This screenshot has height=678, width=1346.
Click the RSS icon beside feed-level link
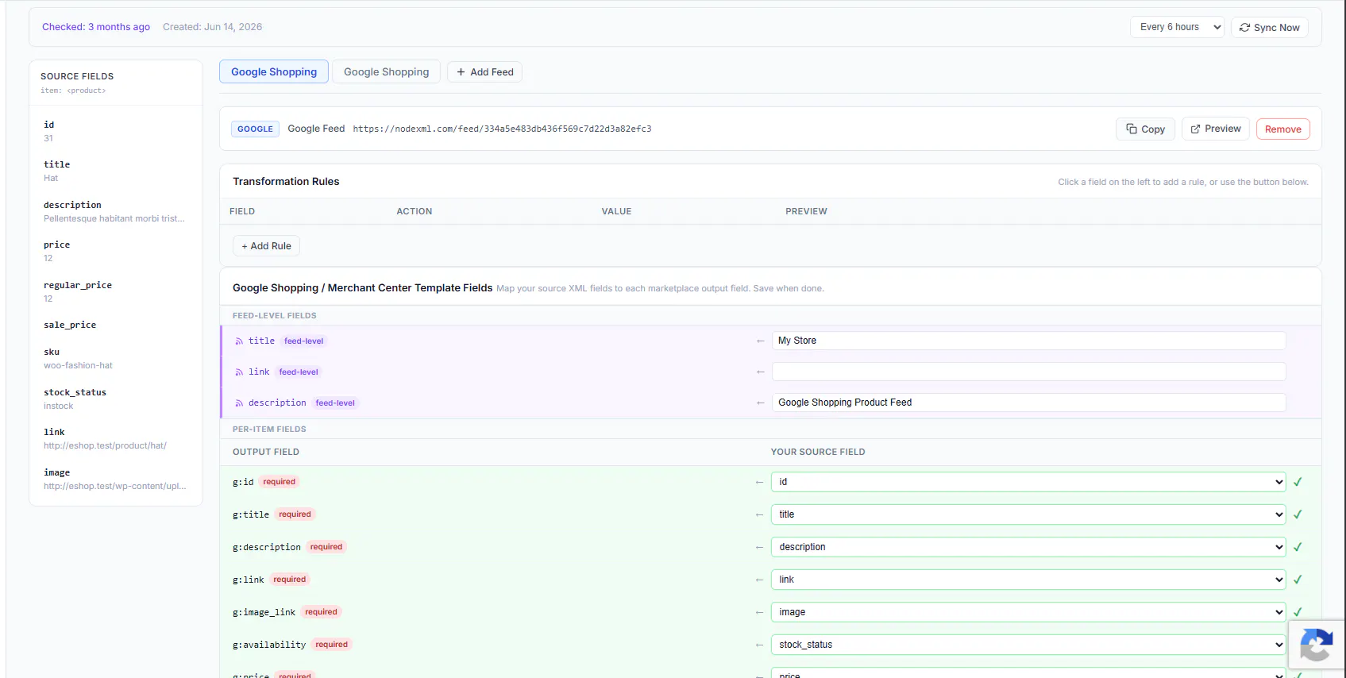point(239,372)
